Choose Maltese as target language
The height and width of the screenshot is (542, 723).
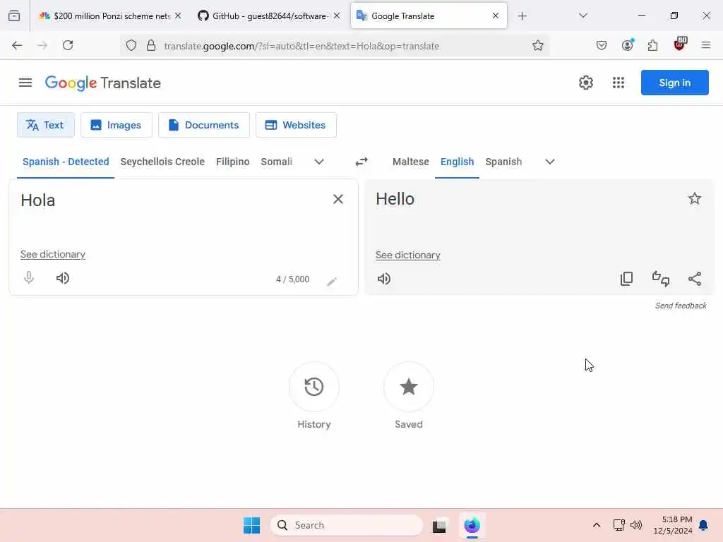pos(410,162)
